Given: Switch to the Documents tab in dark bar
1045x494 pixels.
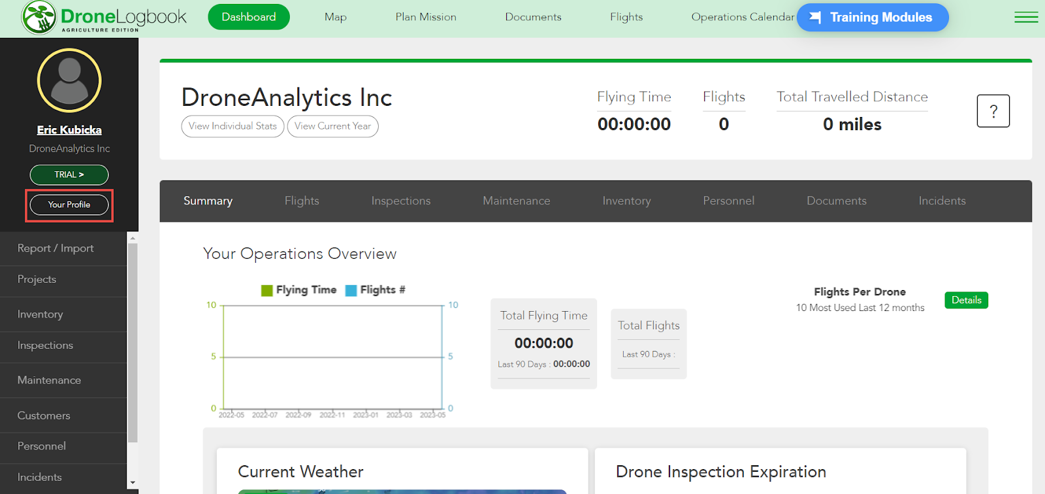Looking at the screenshot, I should click(x=837, y=201).
